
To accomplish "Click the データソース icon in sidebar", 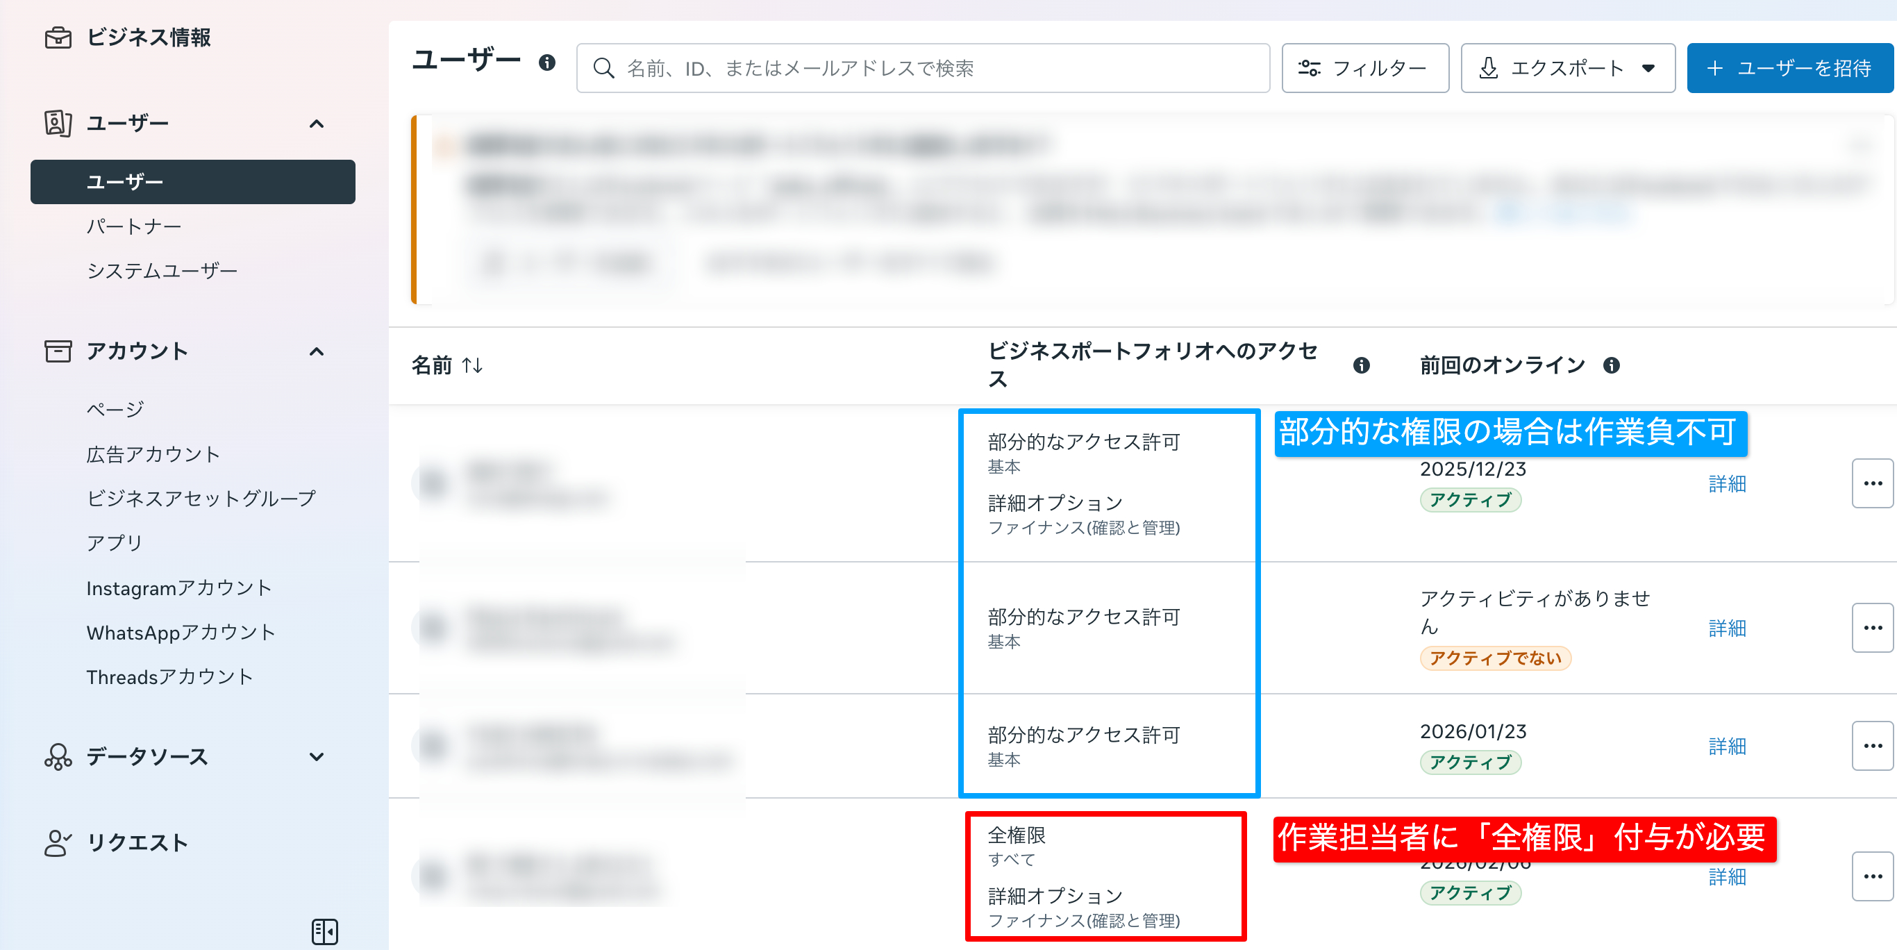I will click(x=59, y=756).
